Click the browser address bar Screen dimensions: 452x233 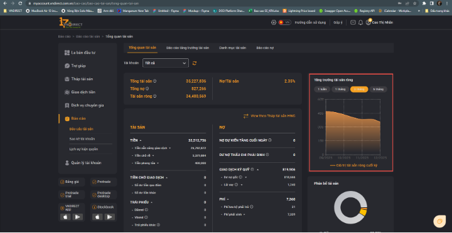coord(213,4)
